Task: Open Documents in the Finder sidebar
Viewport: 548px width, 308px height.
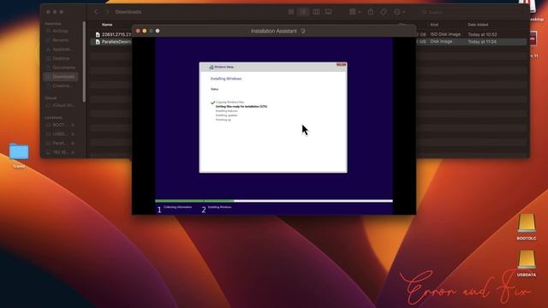Action: 61,68
